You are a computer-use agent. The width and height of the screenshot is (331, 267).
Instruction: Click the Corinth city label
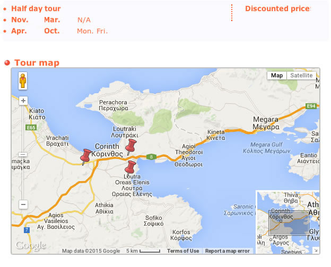[107, 150]
